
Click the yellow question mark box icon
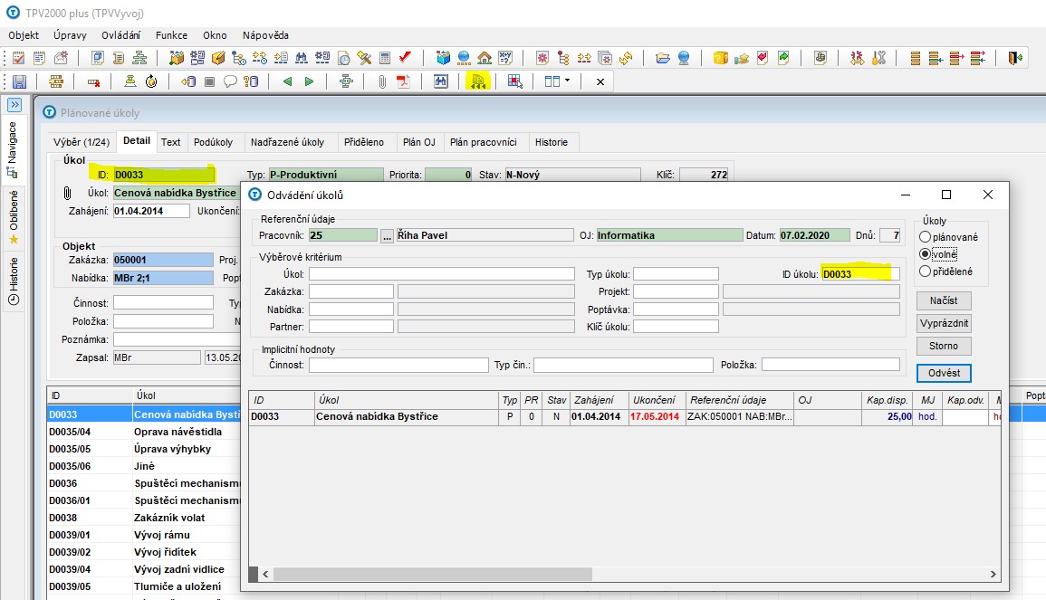721,58
